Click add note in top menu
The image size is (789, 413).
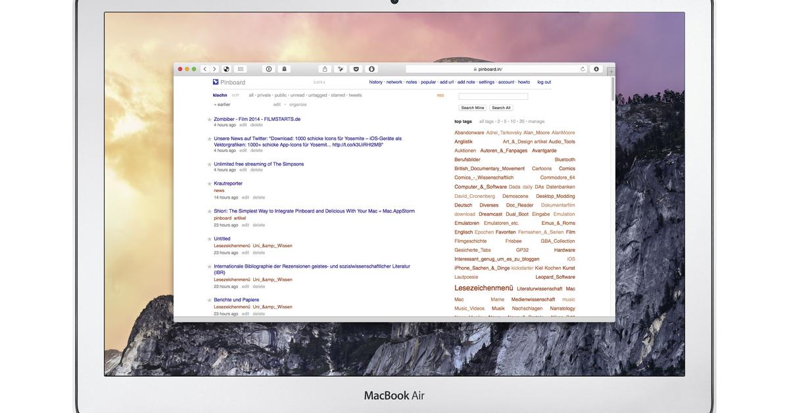coord(466,82)
